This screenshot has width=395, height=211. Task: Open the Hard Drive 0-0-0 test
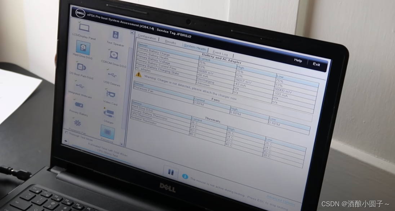83,47
